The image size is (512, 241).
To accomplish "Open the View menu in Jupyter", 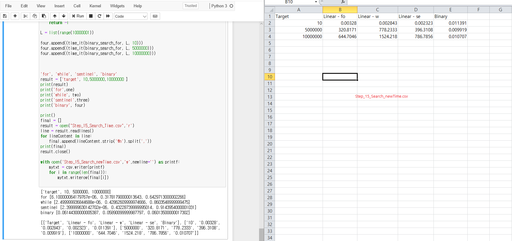I will point(41,6).
